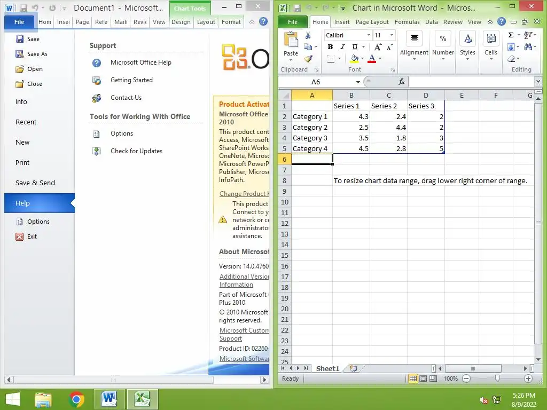Click AutoSum sigma icon
Image resolution: width=547 pixels, height=410 pixels.
click(x=511, y=35)
